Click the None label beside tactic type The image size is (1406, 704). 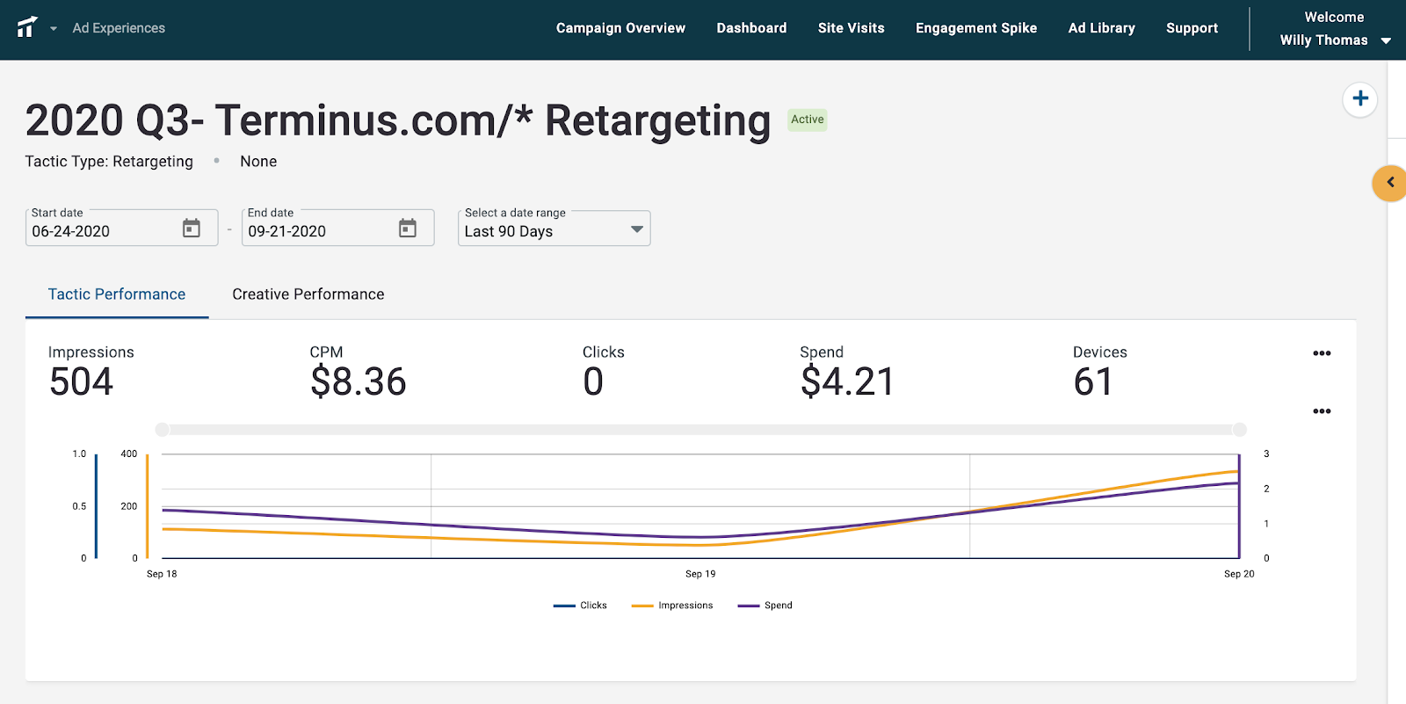(x=258, y=162)
